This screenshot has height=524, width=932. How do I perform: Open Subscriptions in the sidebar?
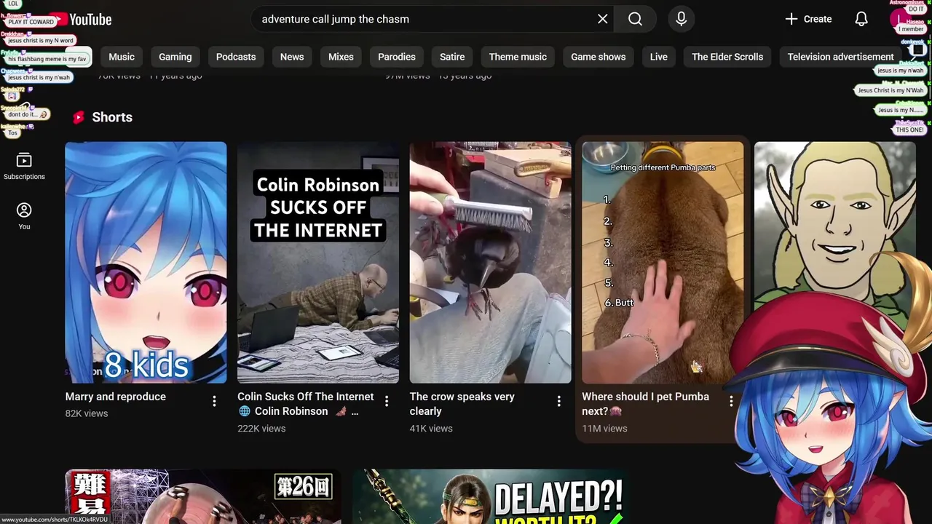24,166
